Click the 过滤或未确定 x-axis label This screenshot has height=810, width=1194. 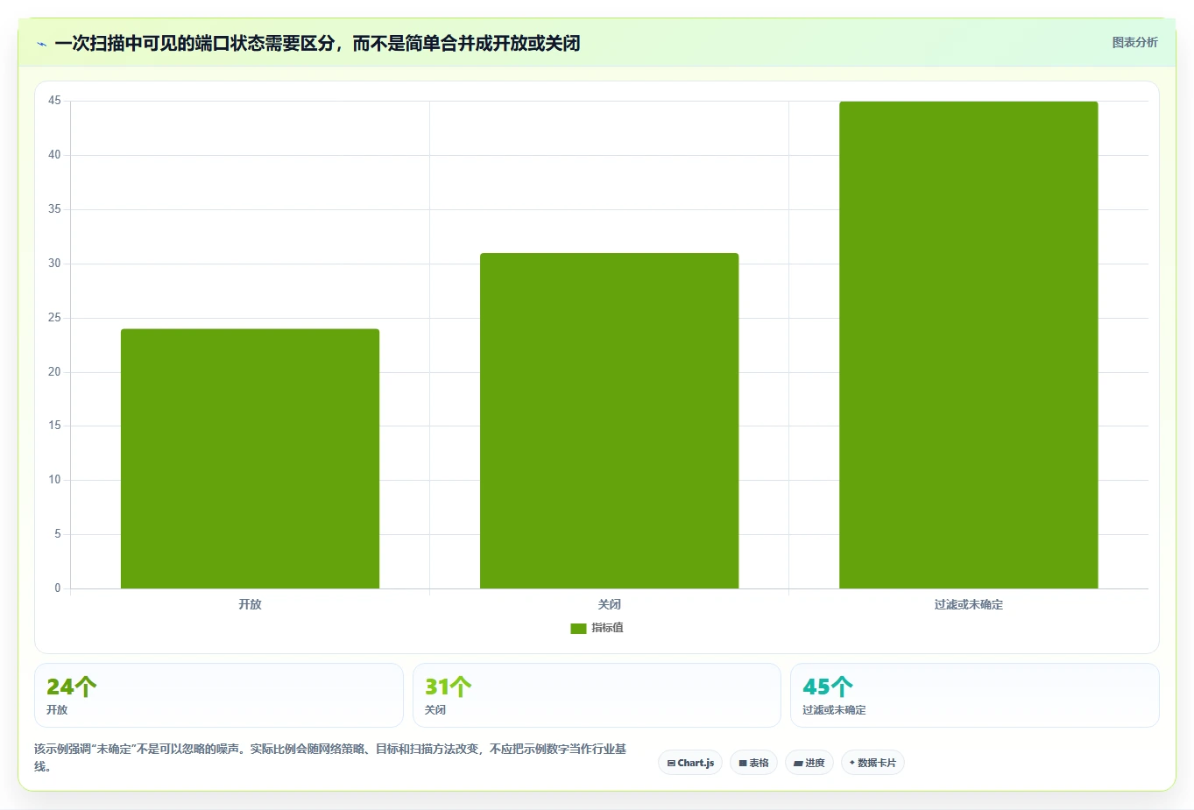click(x=968, y=604)
